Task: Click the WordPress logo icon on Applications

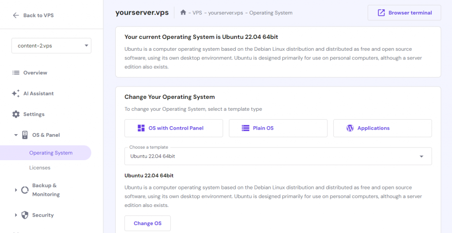Action: coord(350,128)
